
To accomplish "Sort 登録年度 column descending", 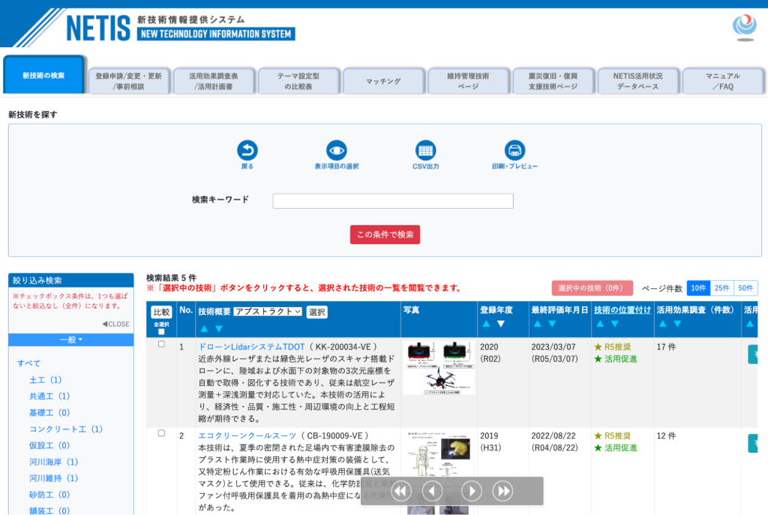I will (500, 324).
